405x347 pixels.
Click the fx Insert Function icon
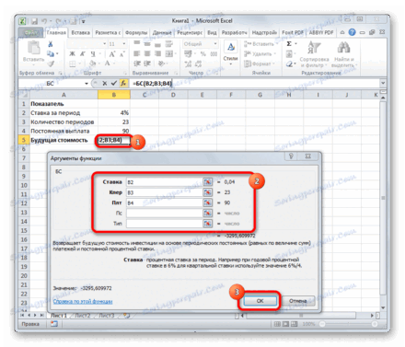click(x=123, y=84)
